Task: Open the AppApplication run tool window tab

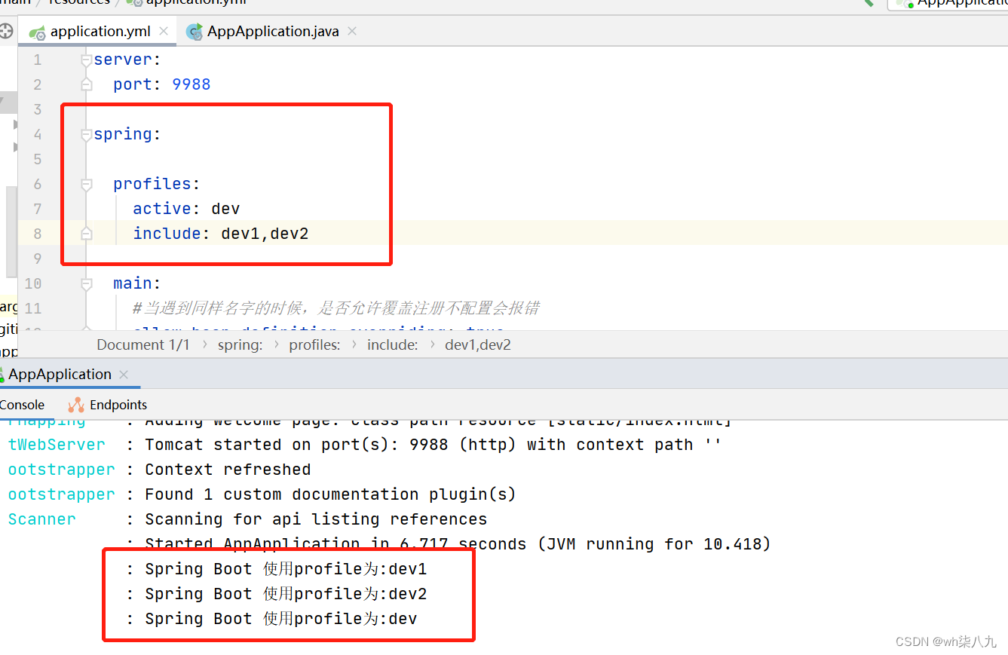Action: point(60,374)
